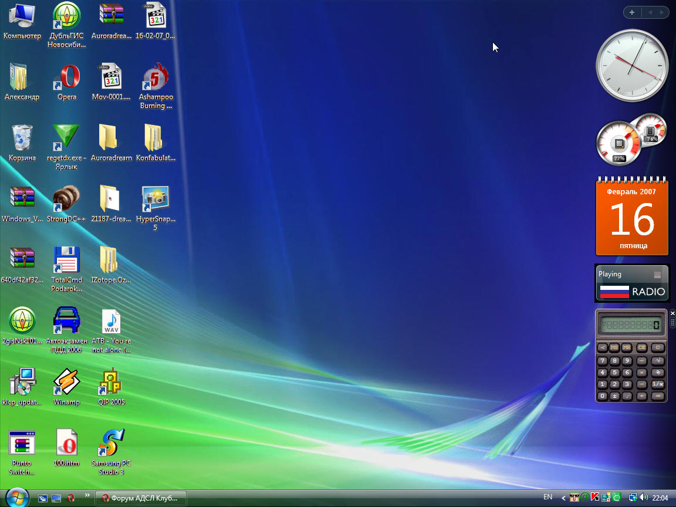Launch Winamp from the desktop

point(66,383)
